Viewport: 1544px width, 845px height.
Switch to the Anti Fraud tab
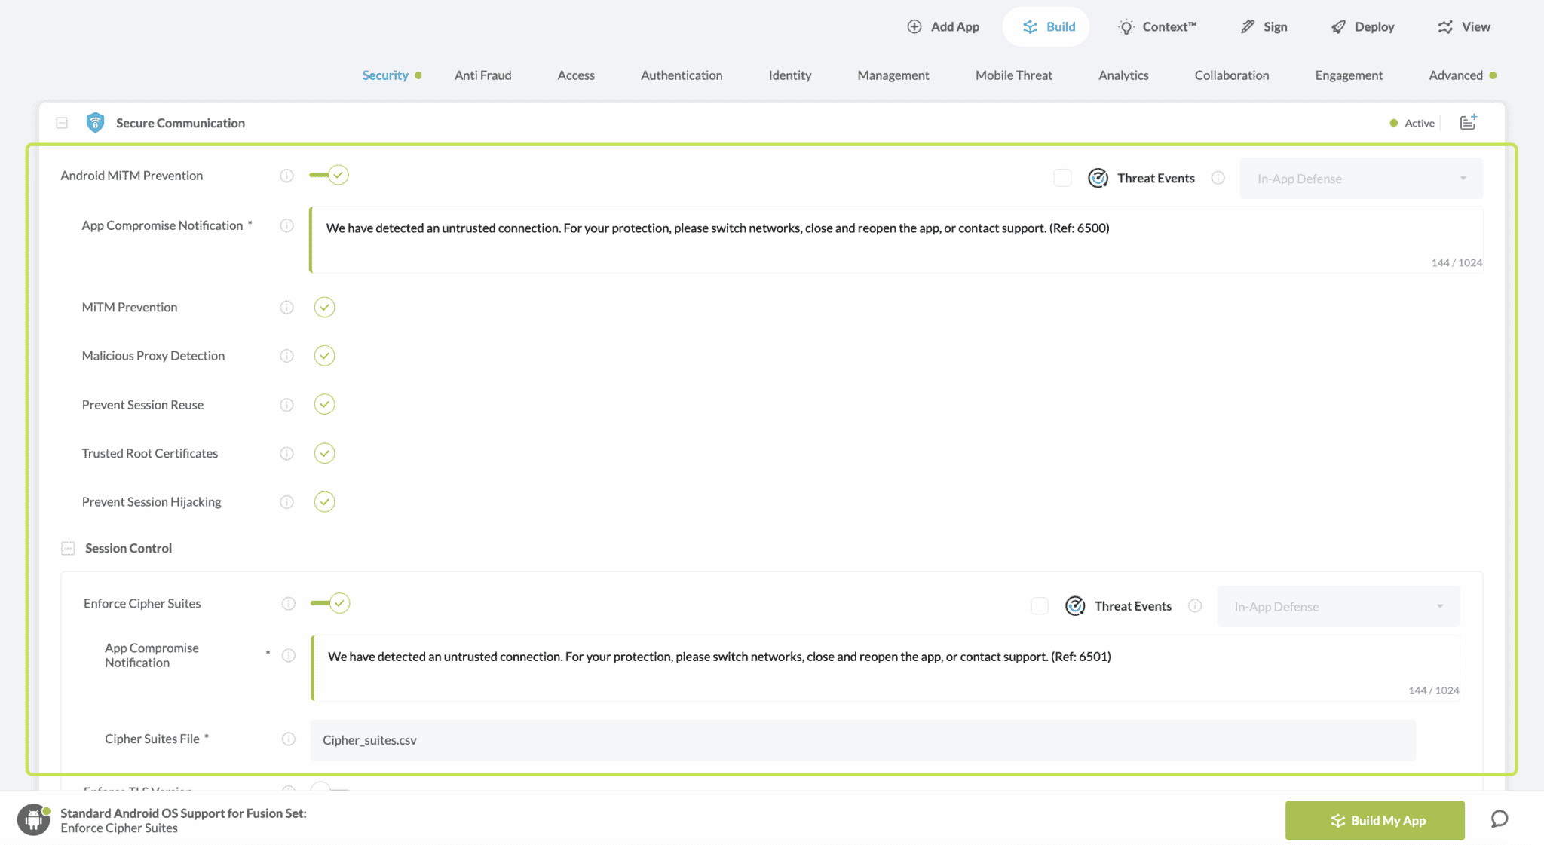click(x=482, y=75)
